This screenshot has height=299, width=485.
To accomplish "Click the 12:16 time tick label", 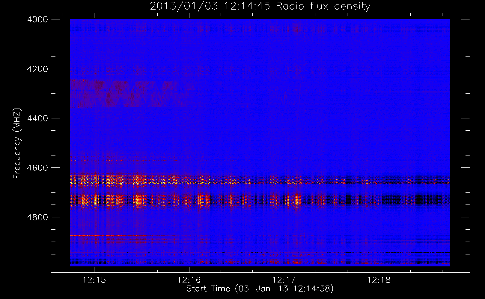I will click(189, 280).
